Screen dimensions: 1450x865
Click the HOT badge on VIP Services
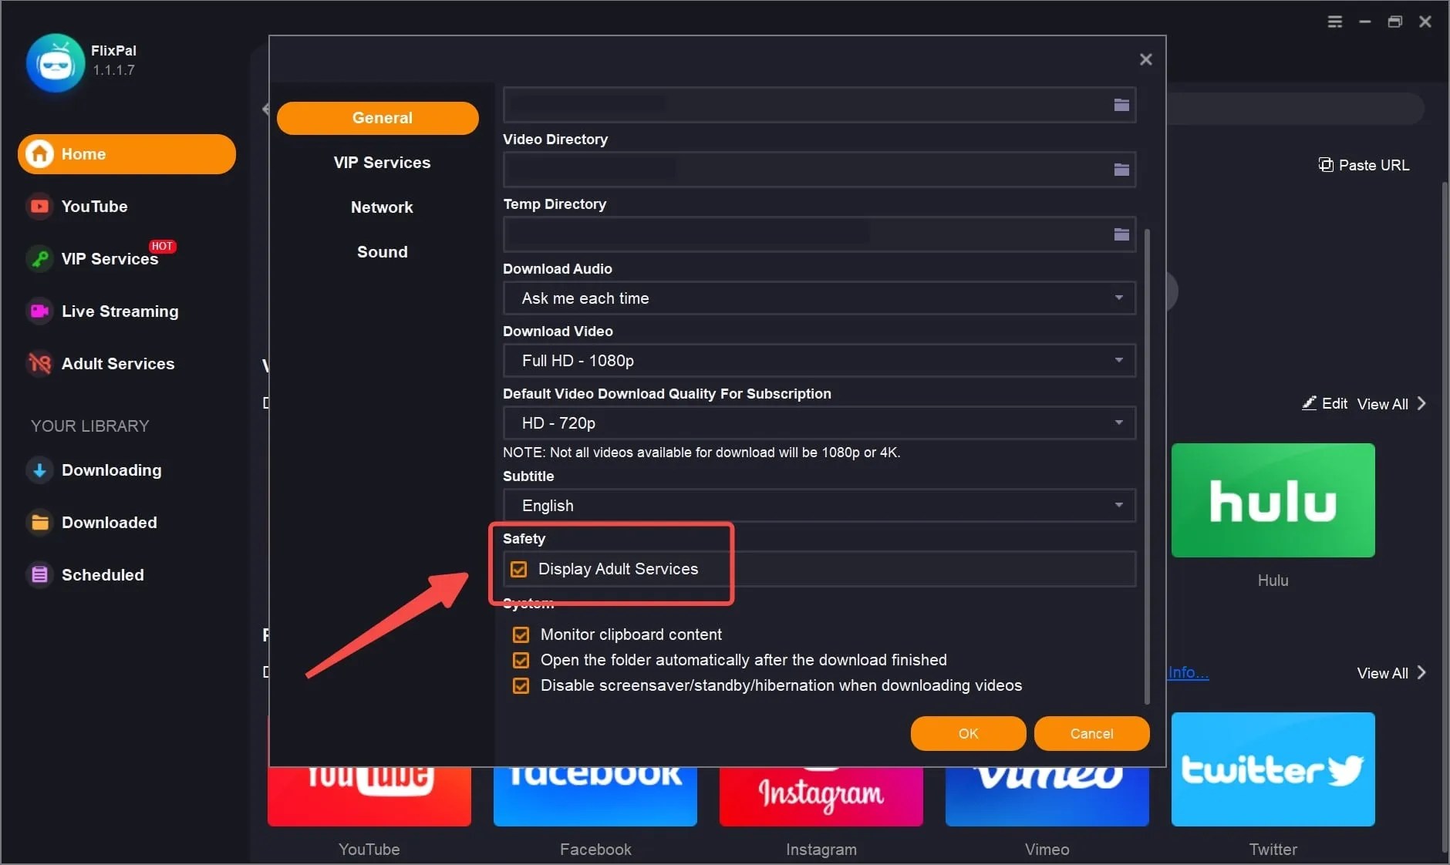(162, 246)
